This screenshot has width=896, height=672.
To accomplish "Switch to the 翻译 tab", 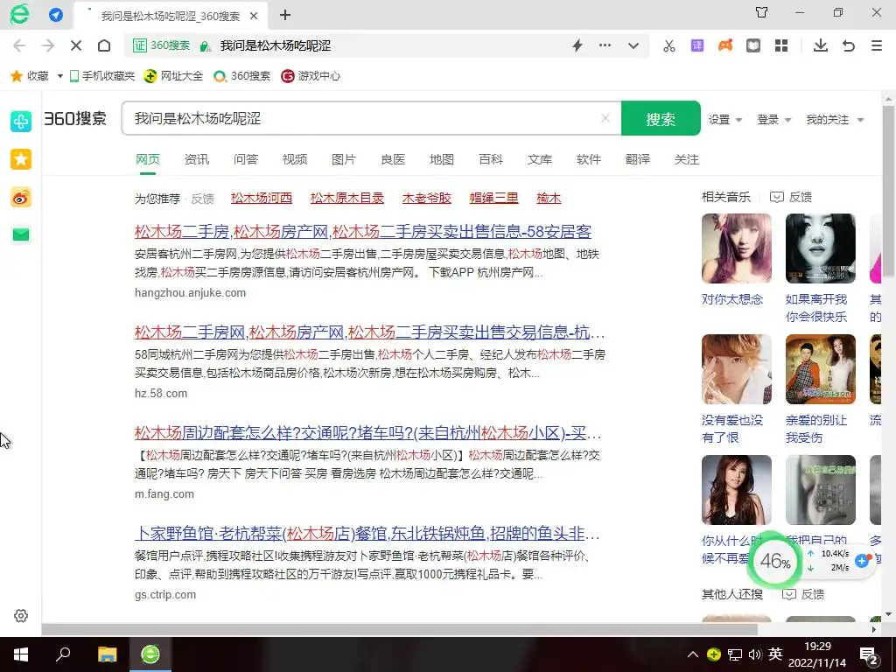I will (638, 159).
